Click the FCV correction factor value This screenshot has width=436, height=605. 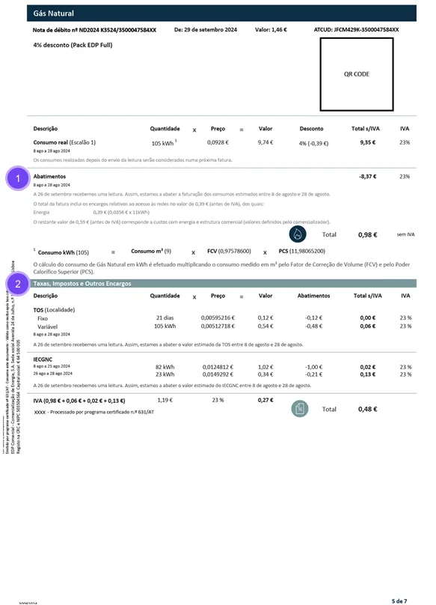pyautogui.click(x=229, y=251)
